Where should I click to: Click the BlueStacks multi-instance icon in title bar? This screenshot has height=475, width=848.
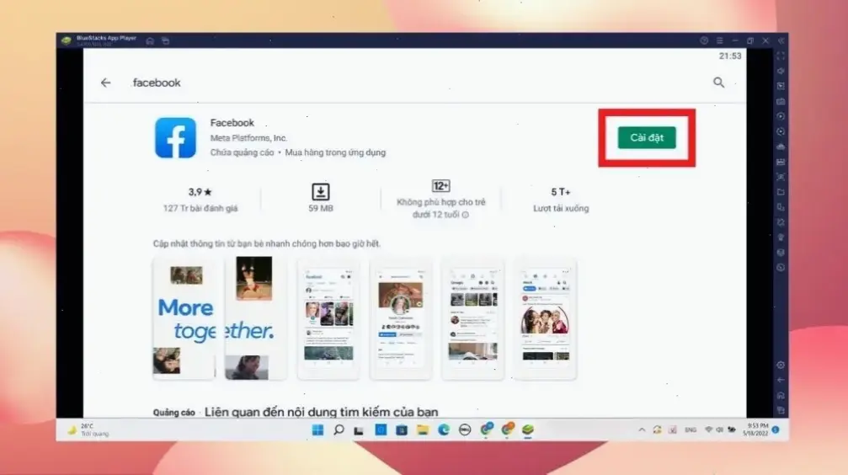pos(166,41)
